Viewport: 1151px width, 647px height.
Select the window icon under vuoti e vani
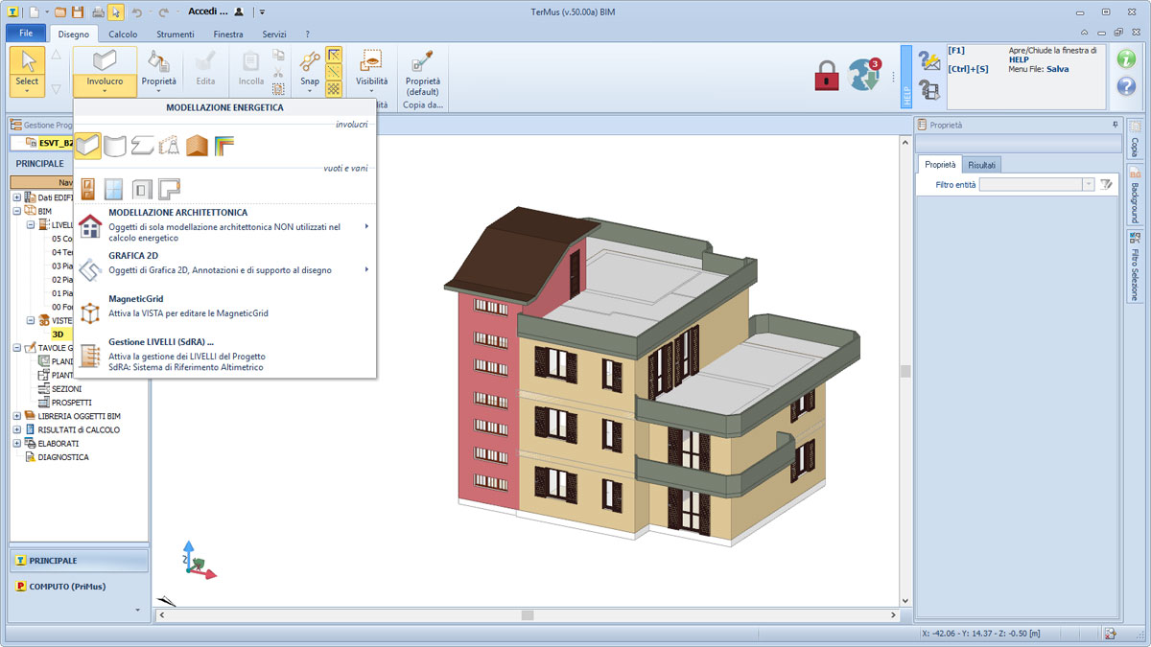pos(114,189)
